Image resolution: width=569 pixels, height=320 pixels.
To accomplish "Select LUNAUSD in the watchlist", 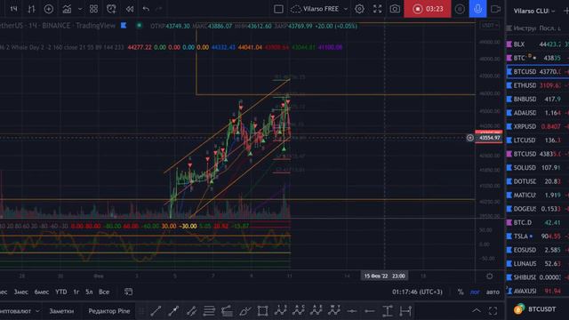I will point(537,264).
